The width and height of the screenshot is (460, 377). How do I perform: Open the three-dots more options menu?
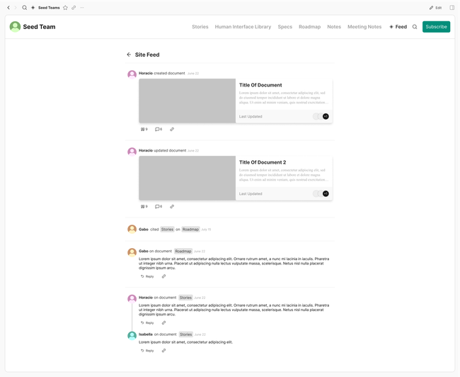point(82,8)
